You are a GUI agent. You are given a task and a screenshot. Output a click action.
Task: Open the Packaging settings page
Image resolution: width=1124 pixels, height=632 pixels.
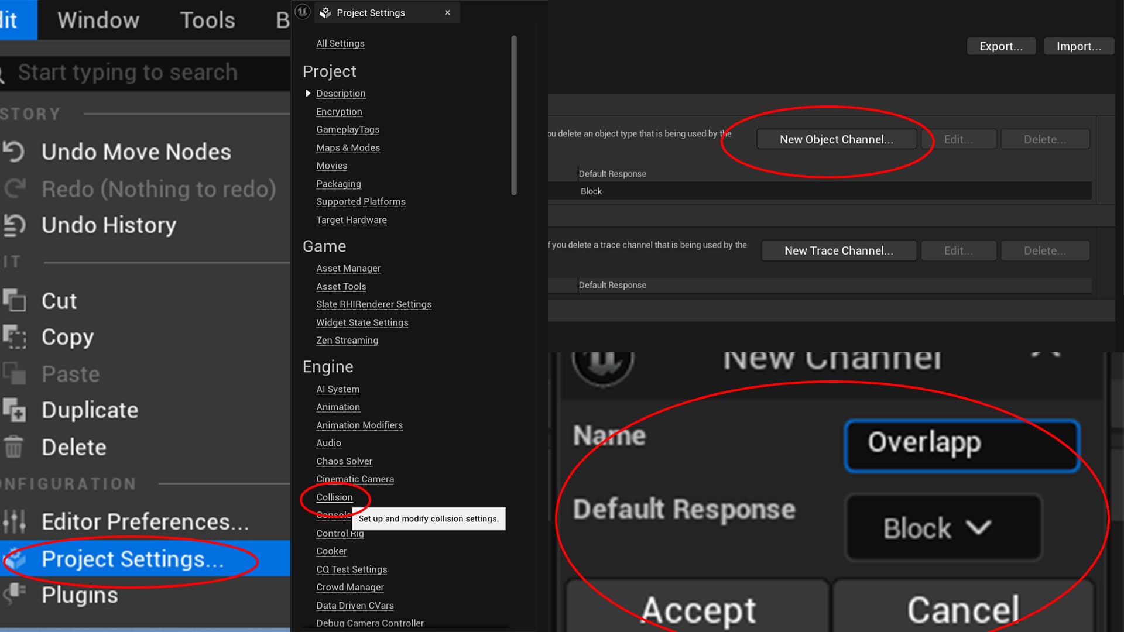pos(338,184)
